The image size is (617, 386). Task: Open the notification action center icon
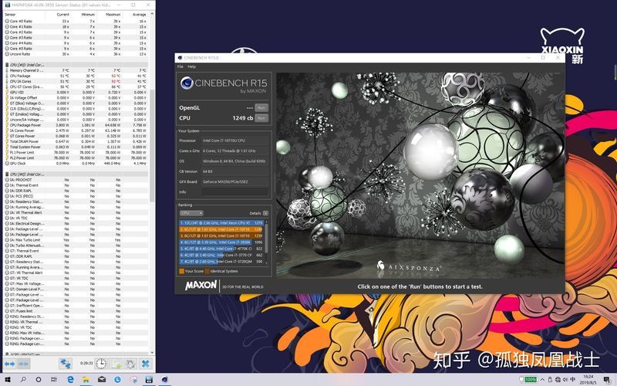(606, 380)
